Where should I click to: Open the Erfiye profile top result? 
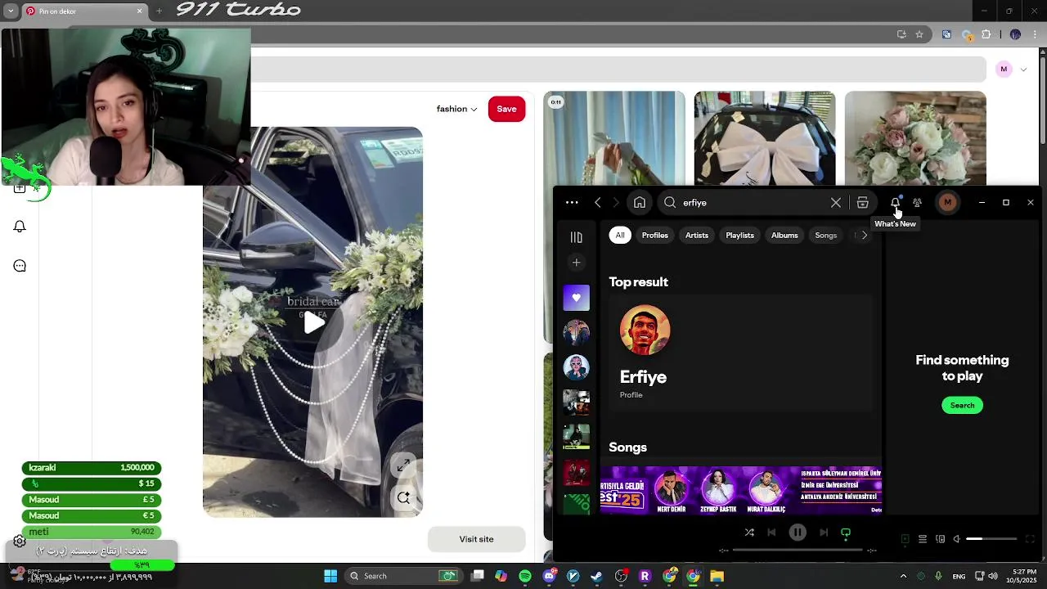(x=740, y=352)
